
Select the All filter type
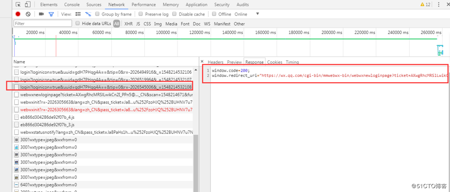(117, 24)
